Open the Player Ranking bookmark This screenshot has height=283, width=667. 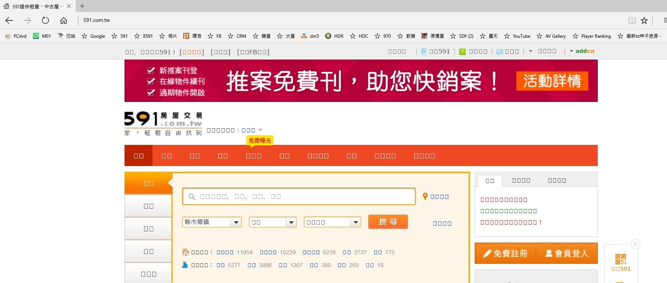click(x=592, y=36)
